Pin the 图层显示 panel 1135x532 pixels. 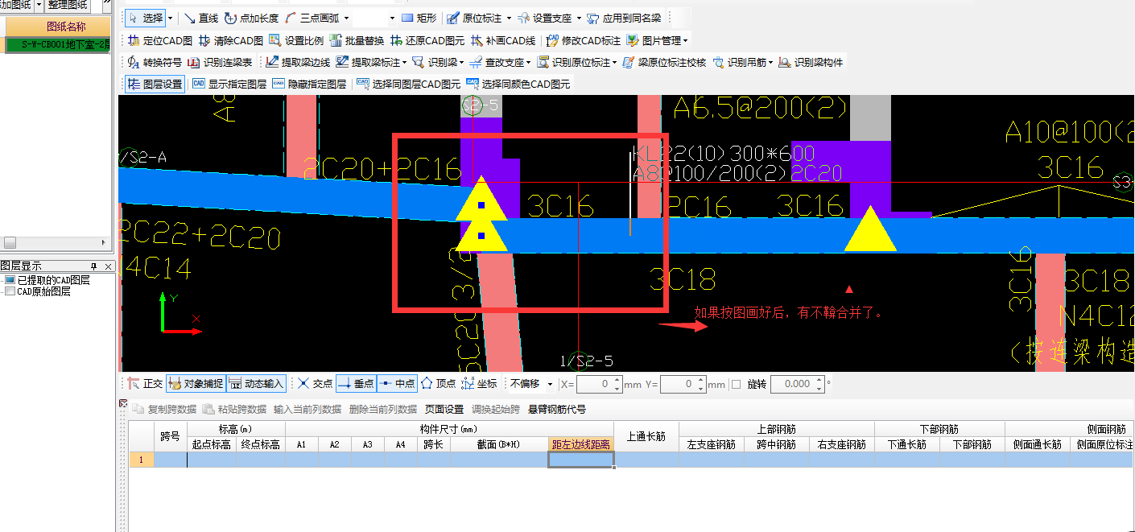(x=94, y=266)
